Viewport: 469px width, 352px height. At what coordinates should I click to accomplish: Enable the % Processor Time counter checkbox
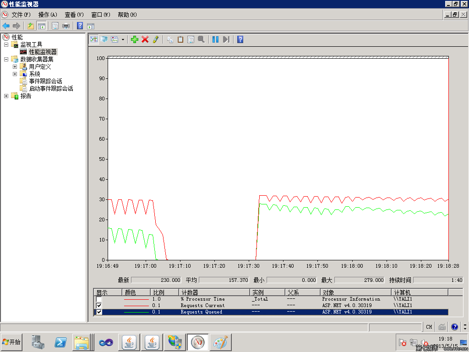tap(98, 299)
